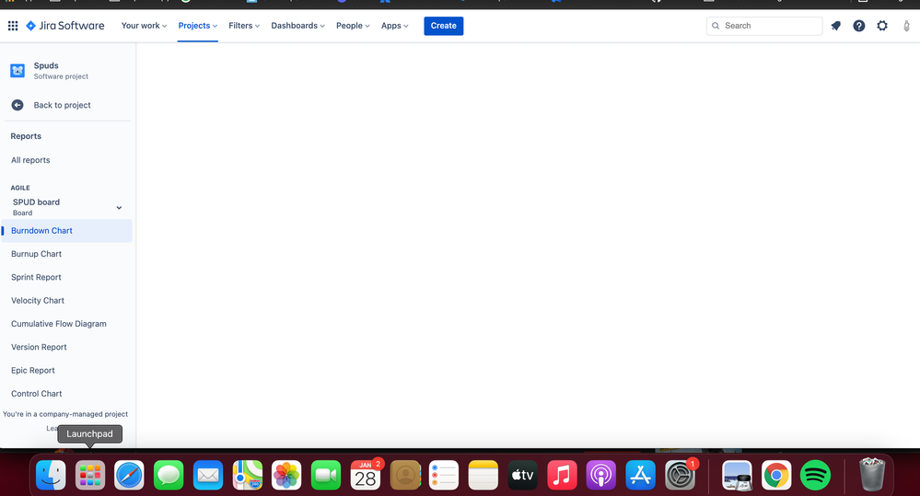The image size is (920, 496).
Task: Open Apple TV from the dock
Action: 523,475
